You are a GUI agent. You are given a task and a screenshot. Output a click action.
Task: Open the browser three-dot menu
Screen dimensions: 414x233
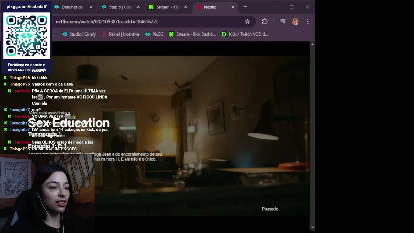308,22
